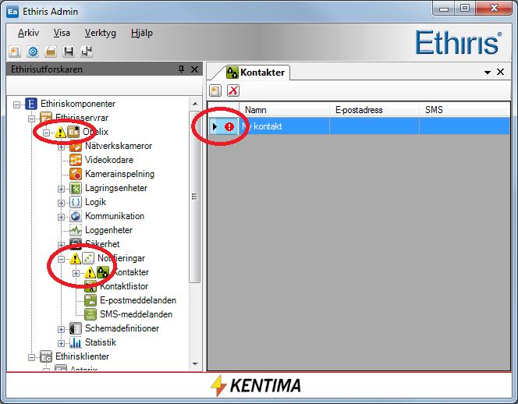Viewport: 518px width, 404px height.
Task: Expand the Lagringsenheter node
Action: click(x=61, y=189)
